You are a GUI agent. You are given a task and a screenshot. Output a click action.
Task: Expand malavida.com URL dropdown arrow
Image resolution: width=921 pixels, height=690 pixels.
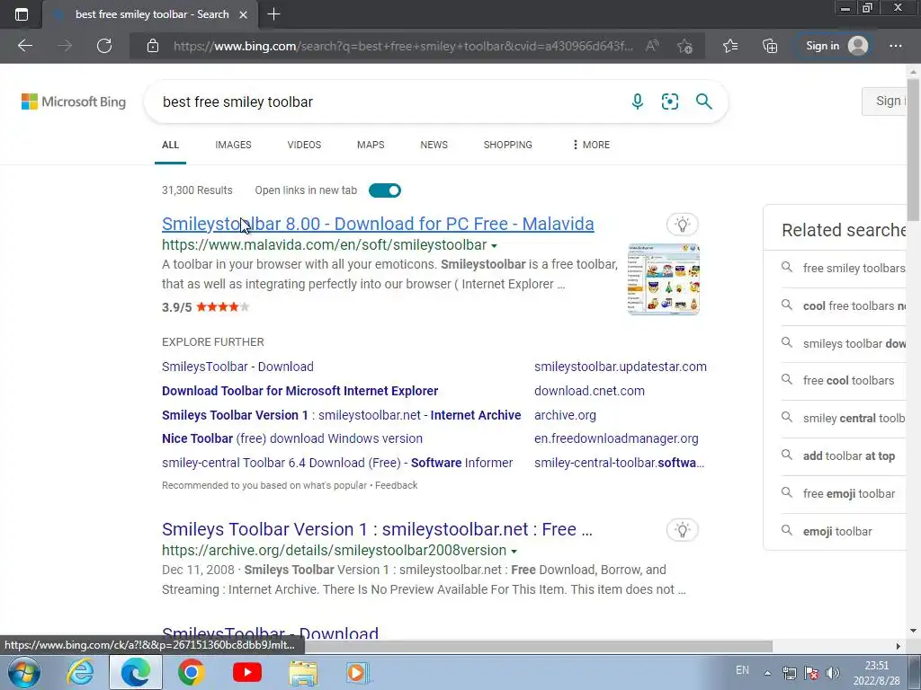494,246
